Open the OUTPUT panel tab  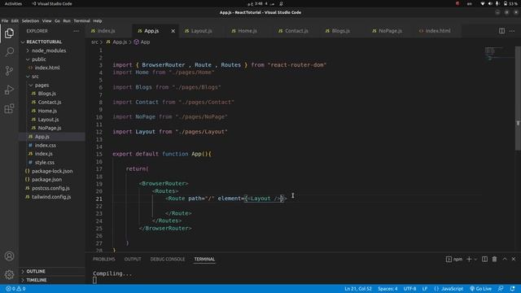(133, 259)
